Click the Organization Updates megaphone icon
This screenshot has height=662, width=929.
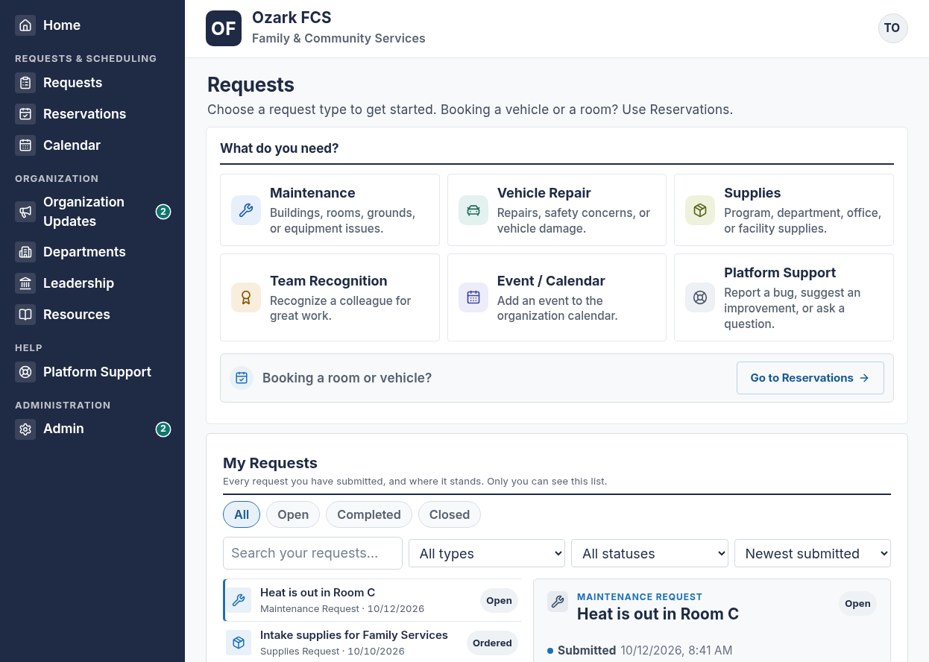click(25, 212)
